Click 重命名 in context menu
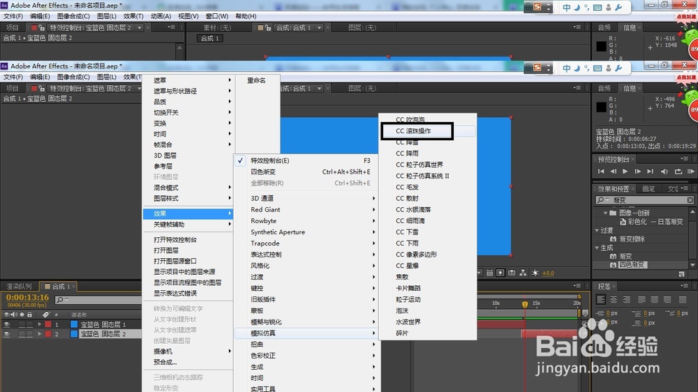This screenshot has height=392, width=698. point(256,80)
